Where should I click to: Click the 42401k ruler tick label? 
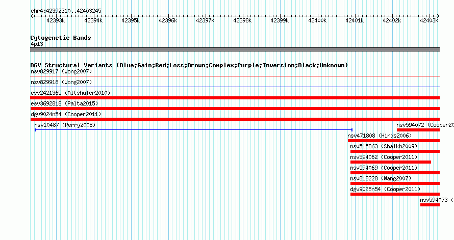[355, 21]
